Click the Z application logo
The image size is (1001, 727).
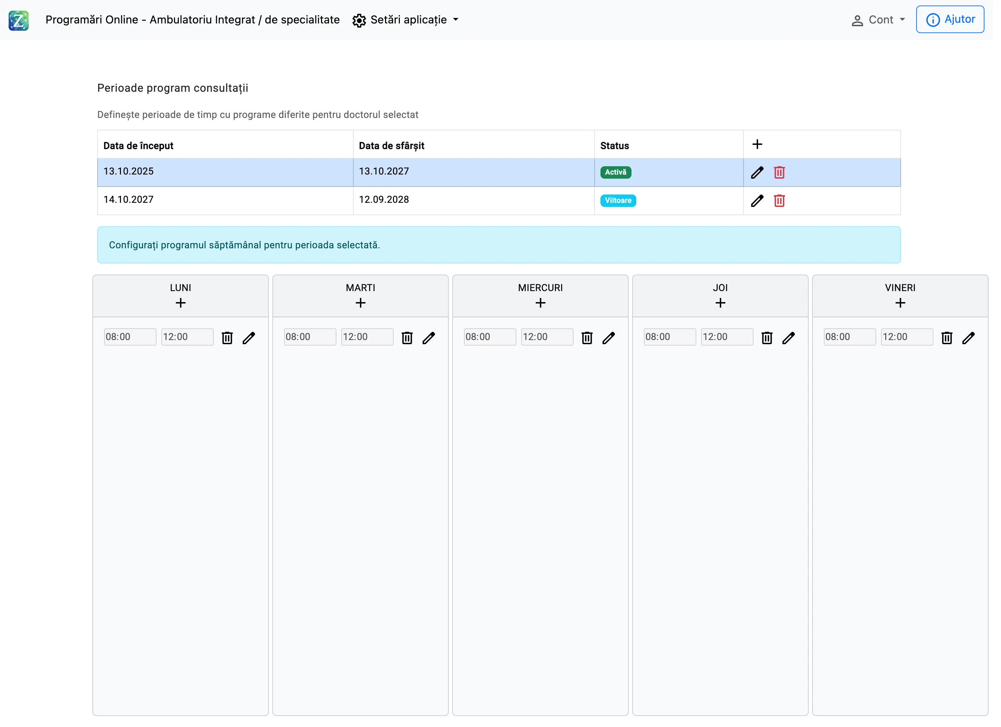coord(19,20)
